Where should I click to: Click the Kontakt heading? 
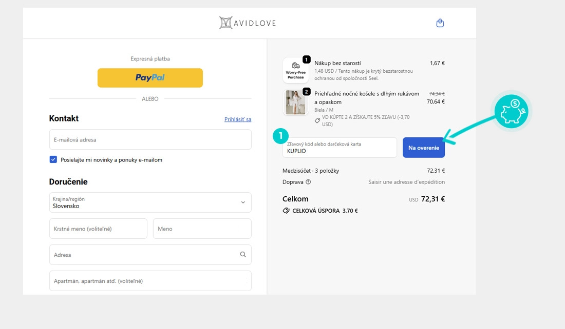point(64,118)
